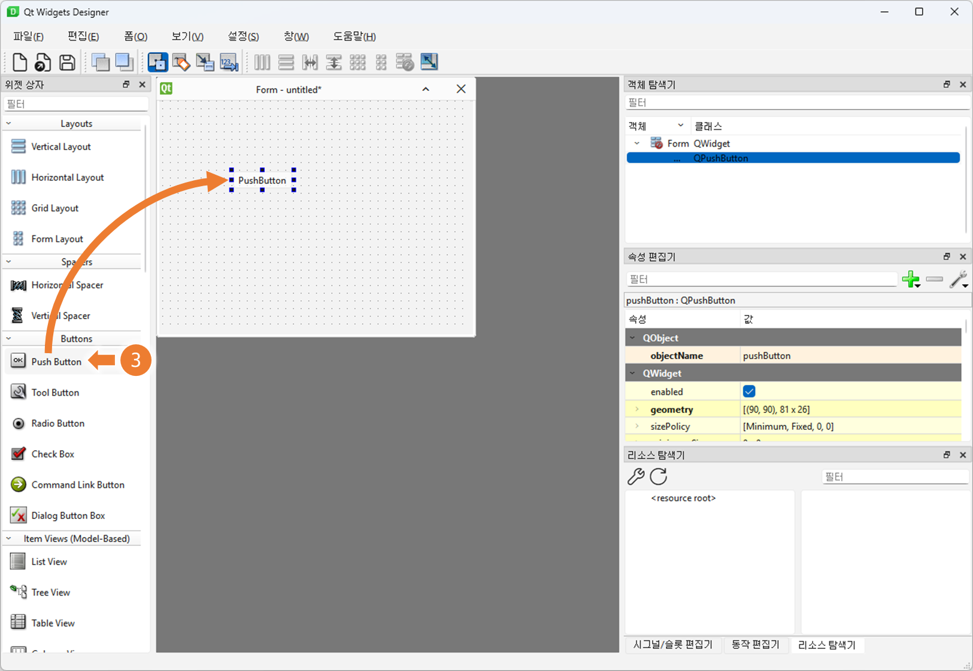Activate Edit Buddies mode icon

(205, 62)
